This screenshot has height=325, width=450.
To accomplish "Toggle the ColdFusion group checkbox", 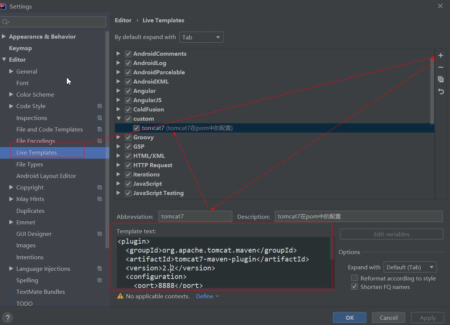I will tap(128, 110).
